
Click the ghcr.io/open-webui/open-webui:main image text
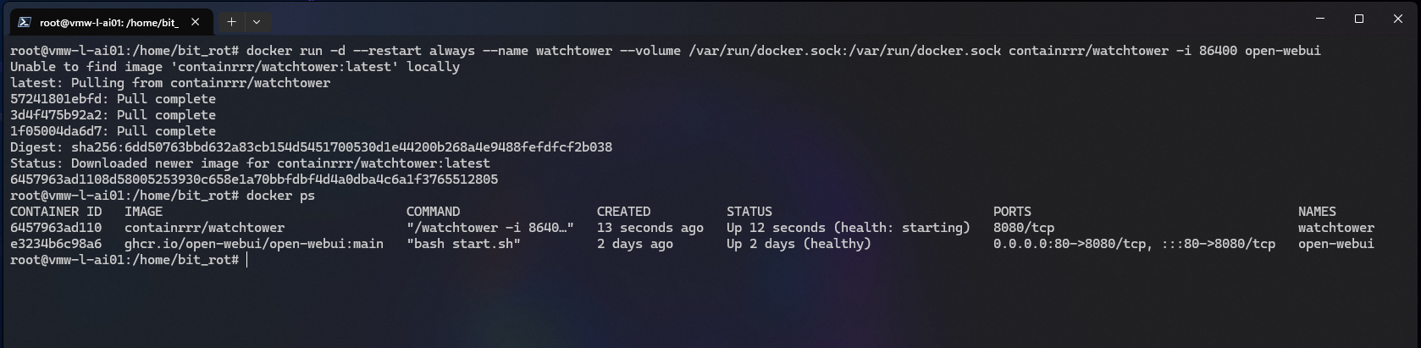[x=253, y=244]
